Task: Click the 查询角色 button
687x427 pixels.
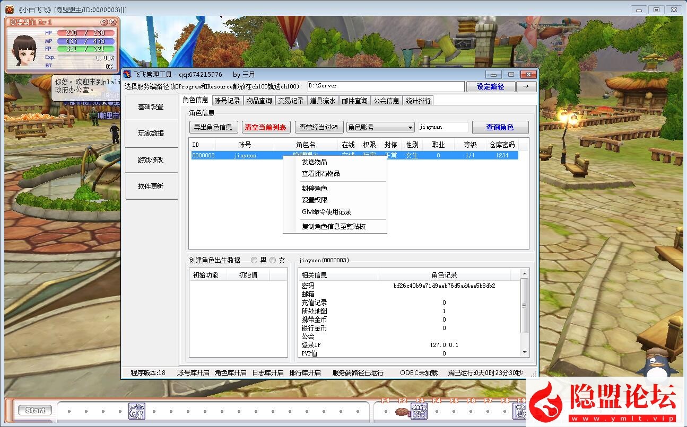Action: [500, 127]
